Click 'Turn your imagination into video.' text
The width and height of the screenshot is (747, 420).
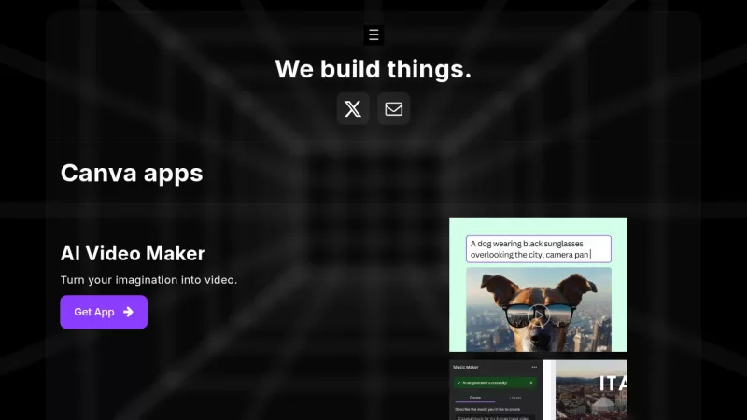[148, 280]
